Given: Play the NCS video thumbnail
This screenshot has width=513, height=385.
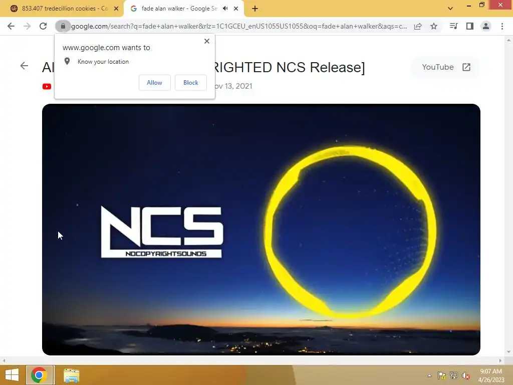Looking at the screenshot, I should 261,229.
